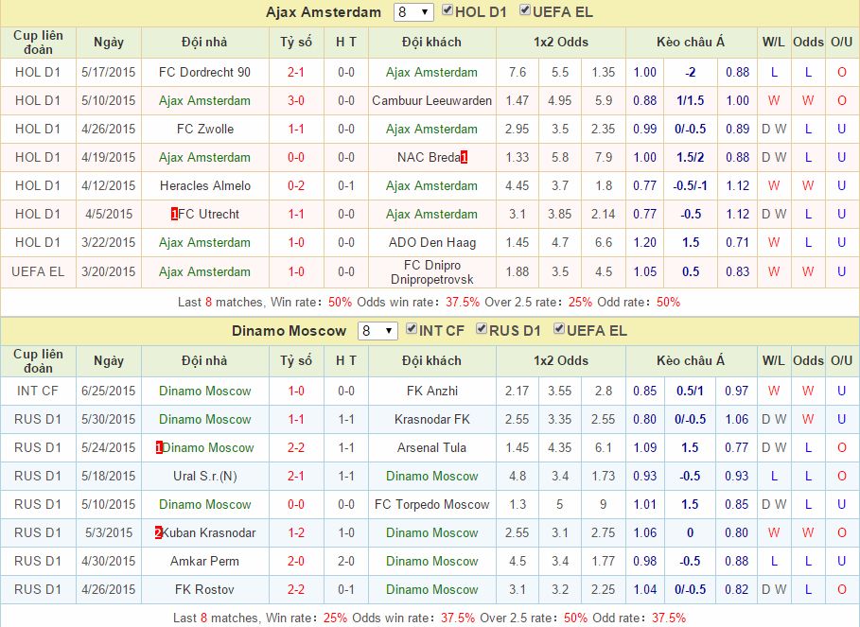This screenshot has width=860, height=627.
Task: Open ADO Den Haag team link
Action: (x=432, y=243)
